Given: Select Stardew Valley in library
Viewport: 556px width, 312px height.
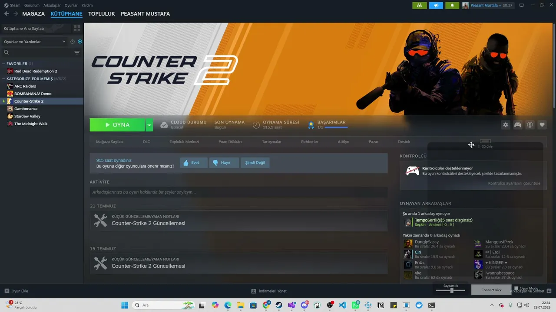Looking at the screenshot, I should pyautogui.click(x=27, y=116).
